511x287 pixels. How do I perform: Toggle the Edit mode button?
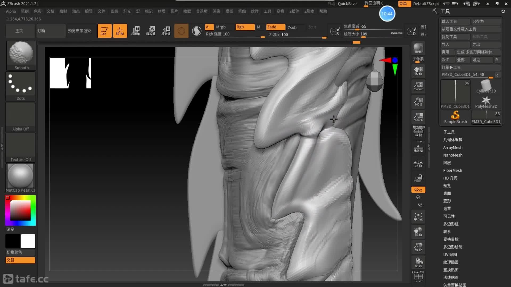tap(104, 31)
